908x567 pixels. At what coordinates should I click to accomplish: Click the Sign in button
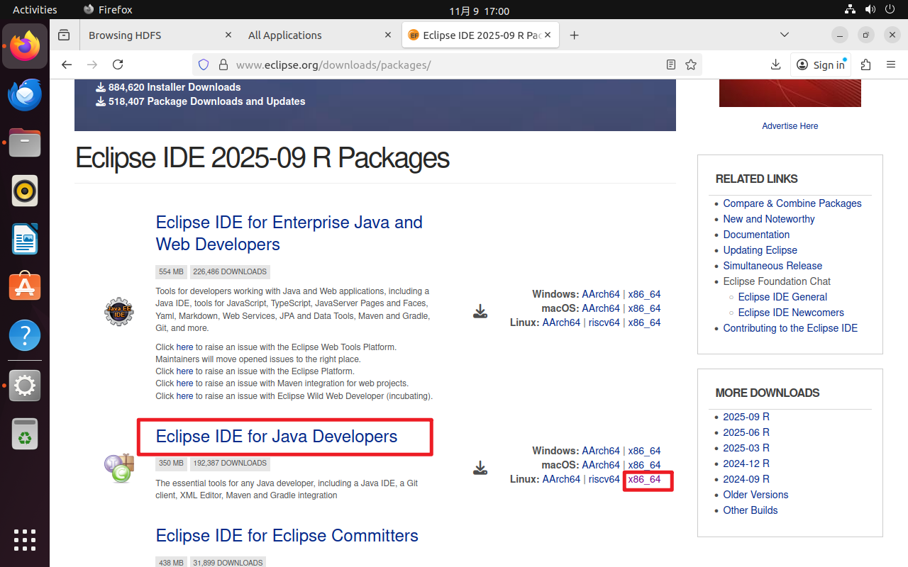(x=821, y=64)
